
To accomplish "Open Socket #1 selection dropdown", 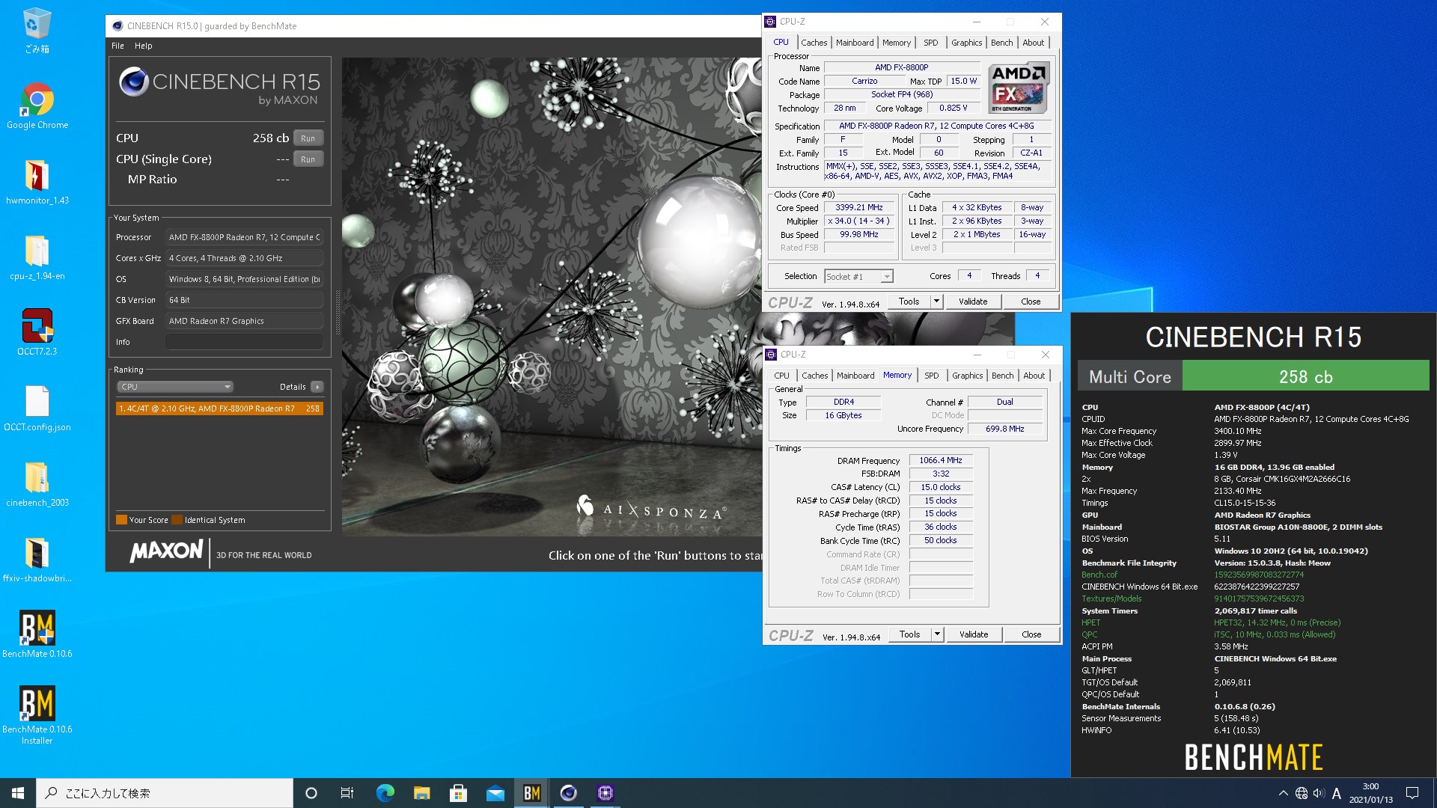I will click(x=858, y=277).
